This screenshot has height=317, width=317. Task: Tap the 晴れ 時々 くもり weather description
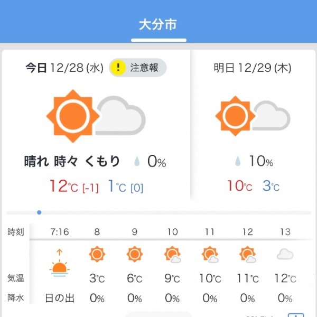click(72, 161)
